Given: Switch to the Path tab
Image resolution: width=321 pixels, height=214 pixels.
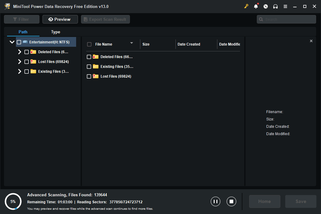Looking at the screenshot, I should 23,32.
